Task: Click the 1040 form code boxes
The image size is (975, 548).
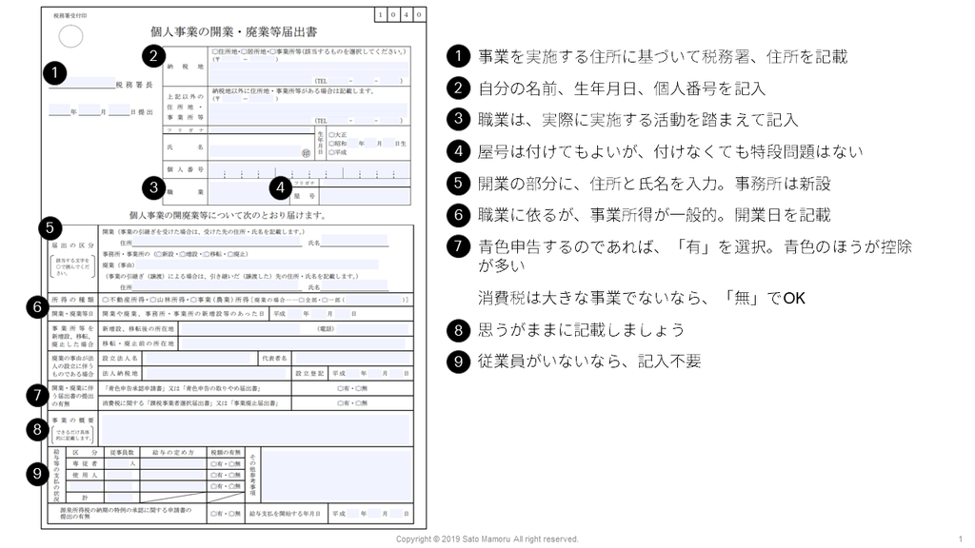Action: click(400, 14)
